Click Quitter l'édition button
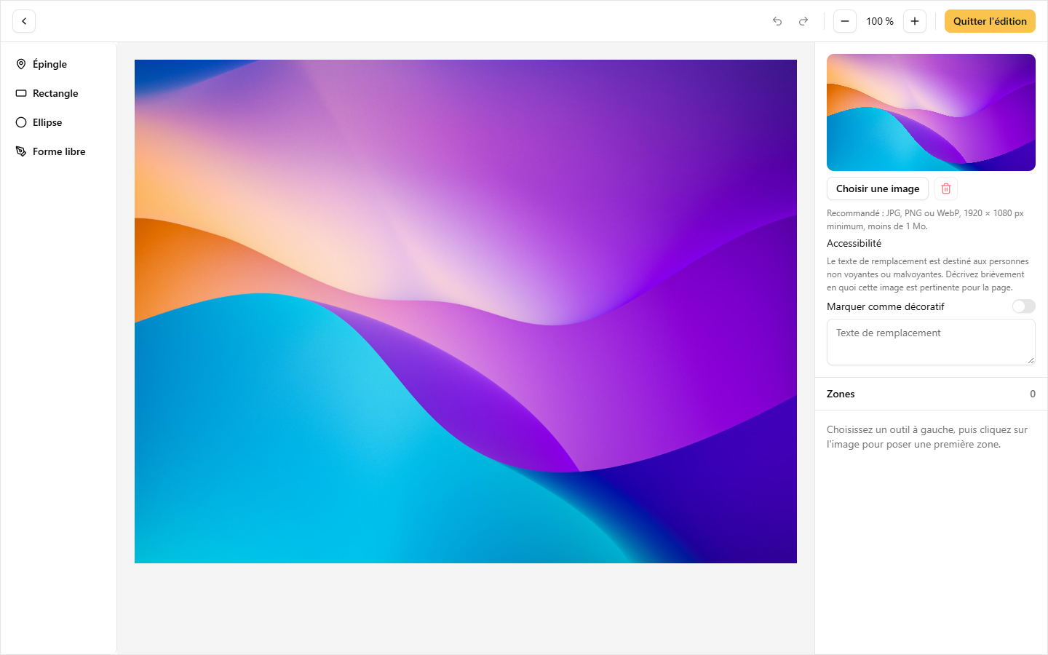 pyautogui.click(x=990, y=21)
